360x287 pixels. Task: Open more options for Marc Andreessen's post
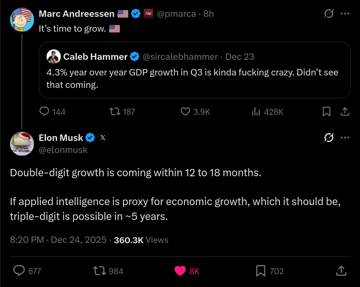tap(345, 14)
